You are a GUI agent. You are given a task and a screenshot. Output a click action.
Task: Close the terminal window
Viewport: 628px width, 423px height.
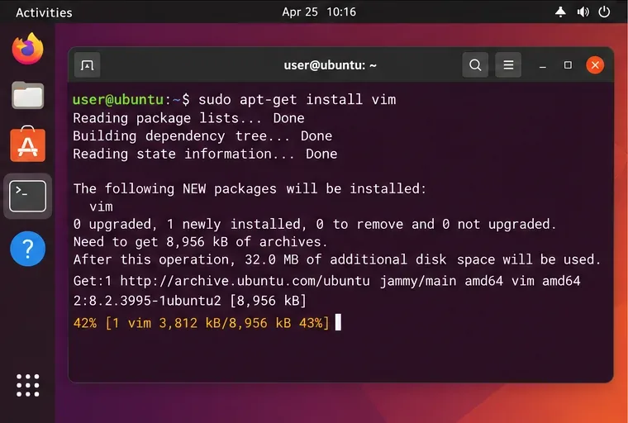(595, 65)
